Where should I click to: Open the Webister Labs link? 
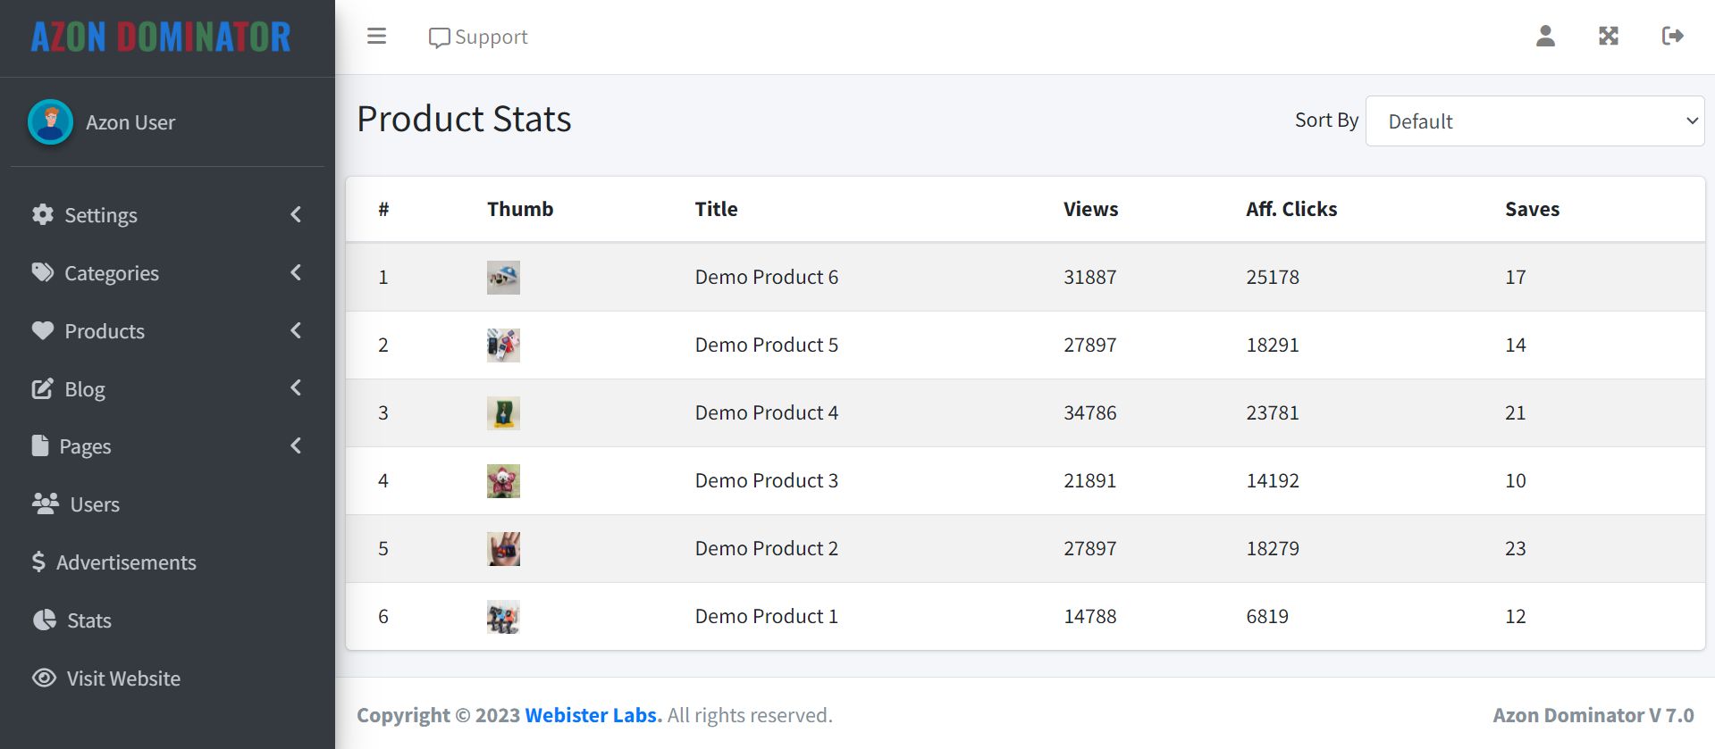pyautogui.click(x=593, y=715)
